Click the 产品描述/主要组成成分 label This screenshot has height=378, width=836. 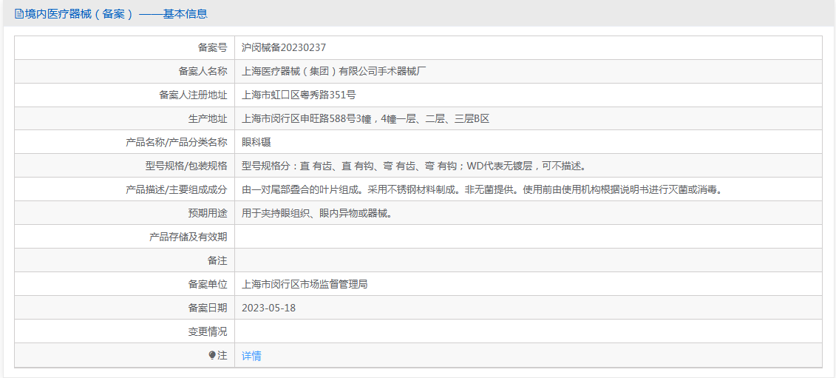pos(177,189)
